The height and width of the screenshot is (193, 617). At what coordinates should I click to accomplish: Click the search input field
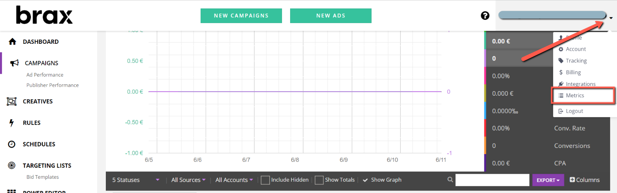click(492, 180)
